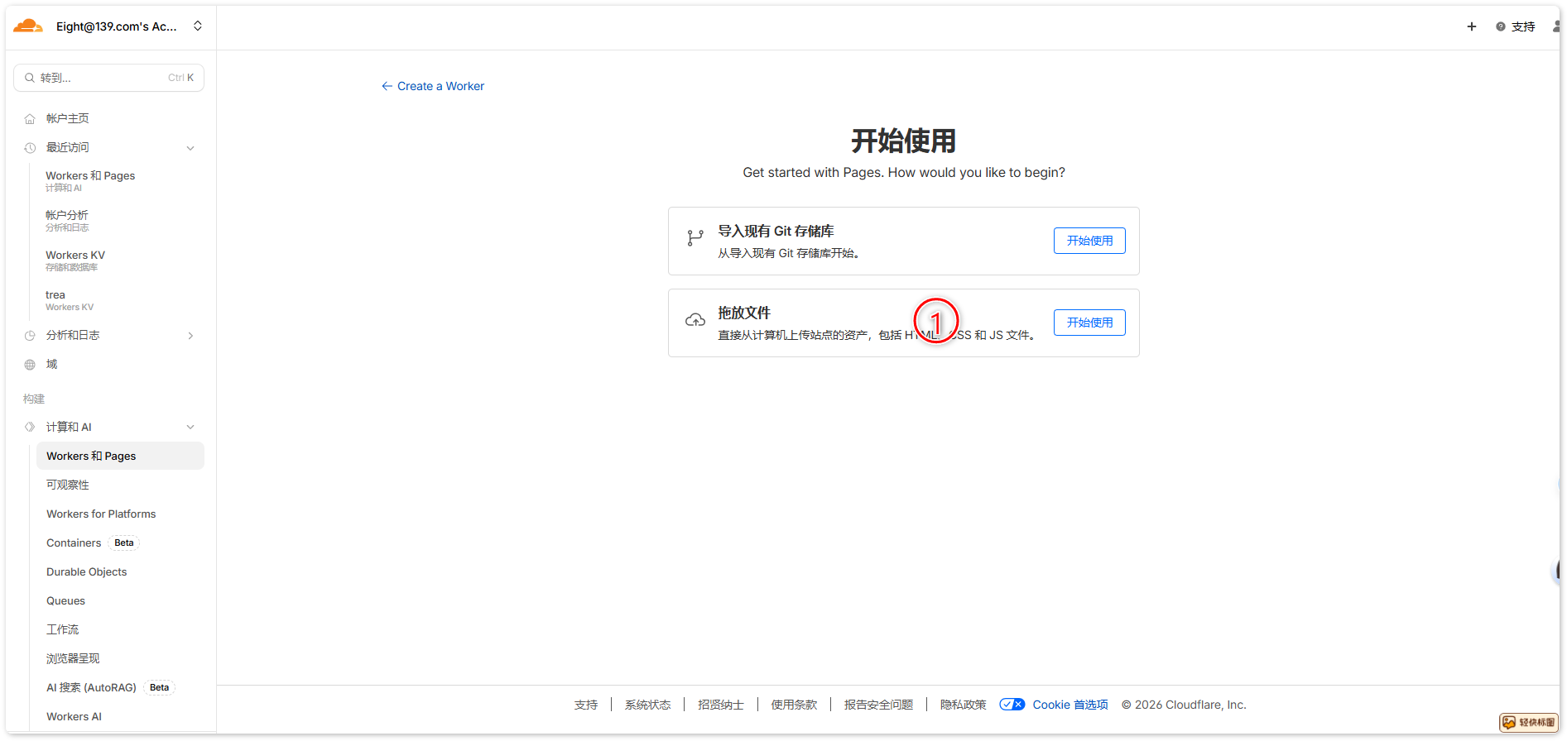
Task: Open the 支持 help menu in top bar
Action: (x=1516, y=26)
